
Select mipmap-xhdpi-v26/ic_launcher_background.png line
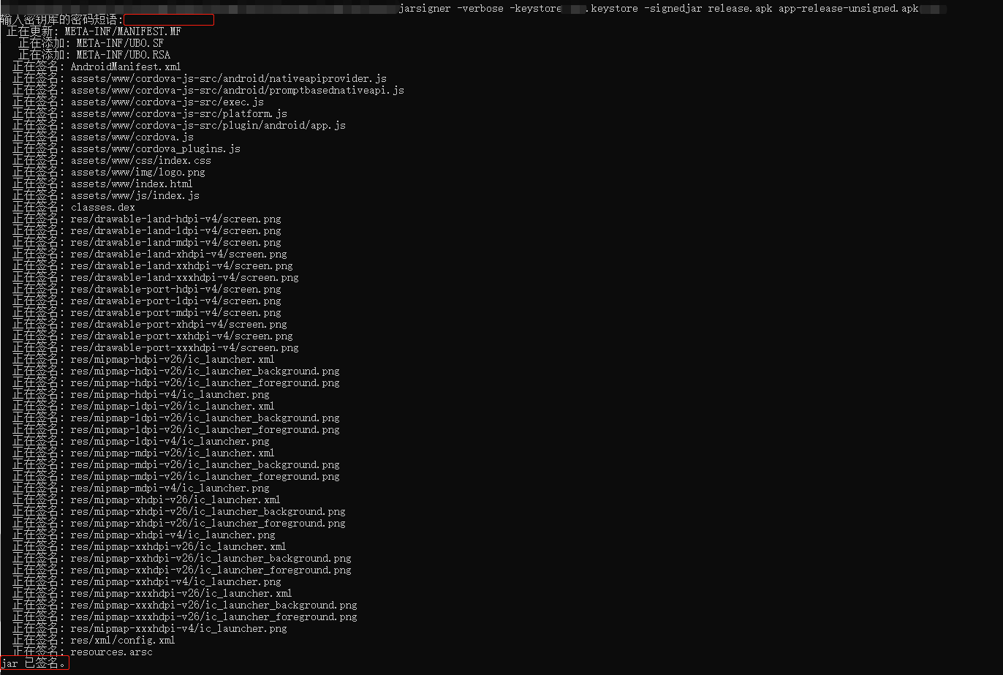coord(178,511)
